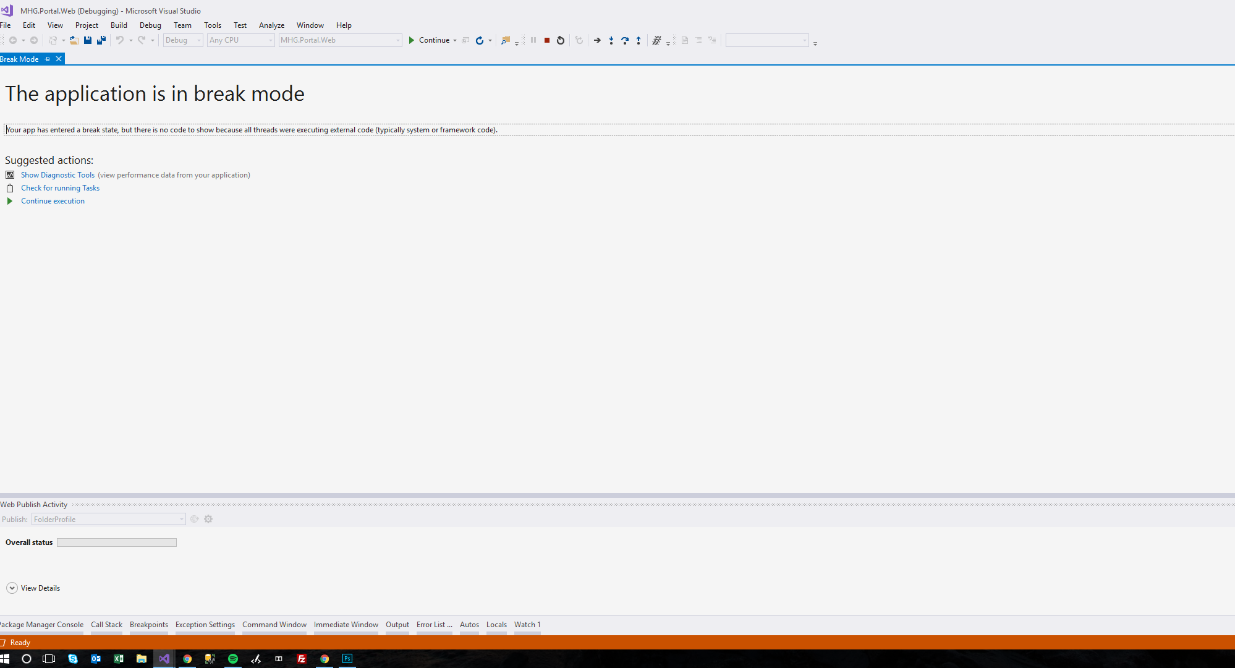Open Show Diagnostic Tools
The image size is (1235, 668).
[x=57, y=174]
